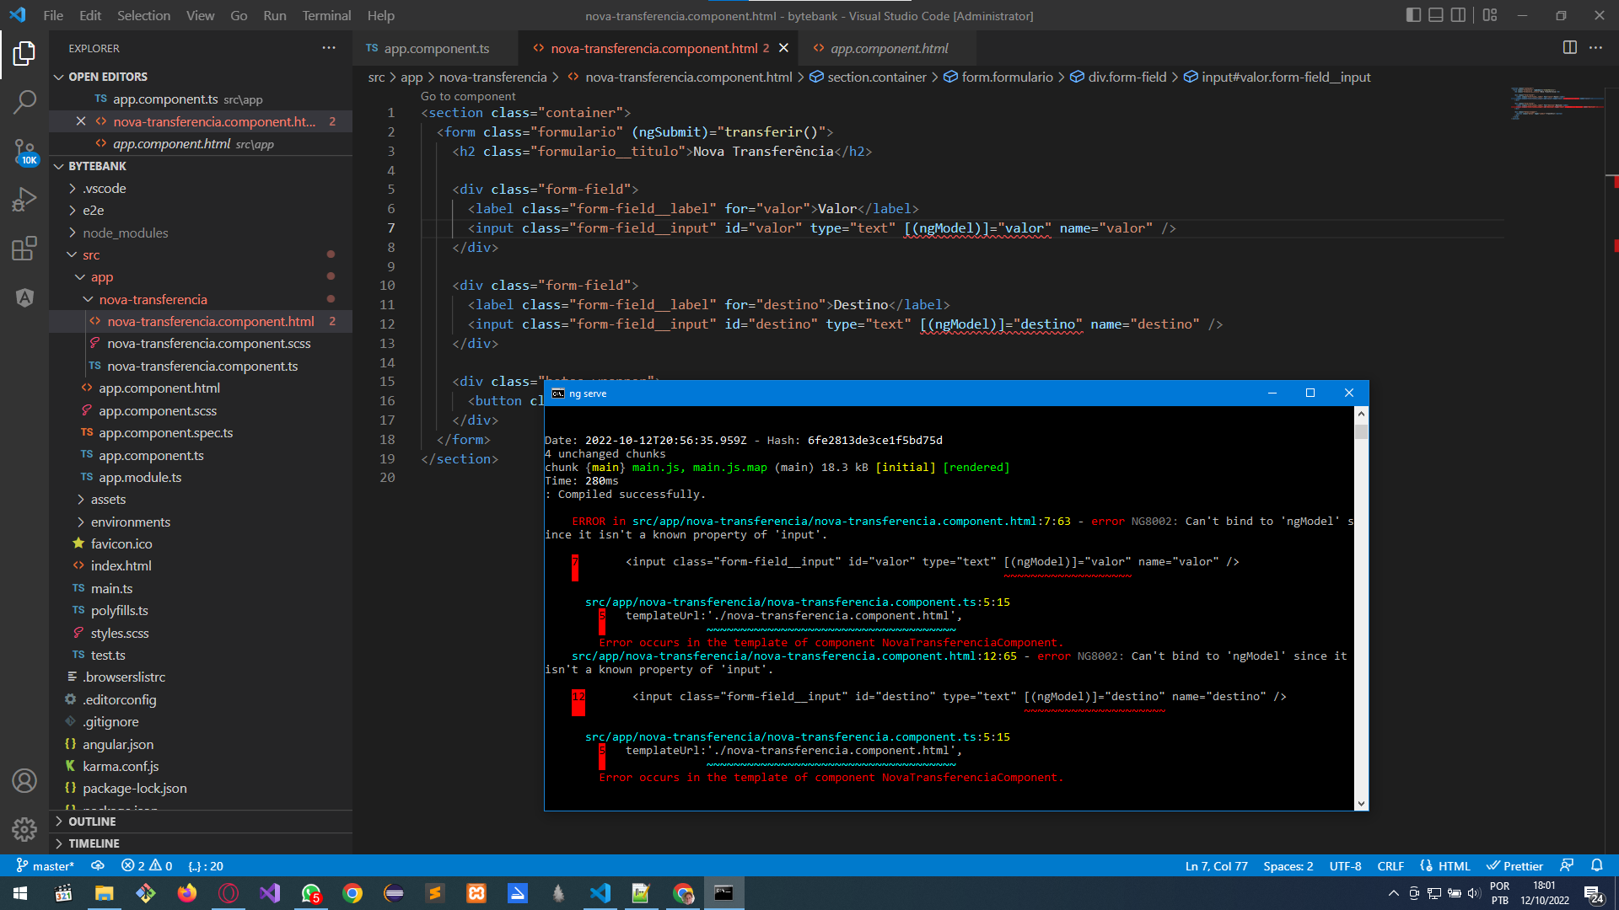Open WhatsApp from the taskbar
This screenshot has width=1619, height=910.
tap(311, 893)
